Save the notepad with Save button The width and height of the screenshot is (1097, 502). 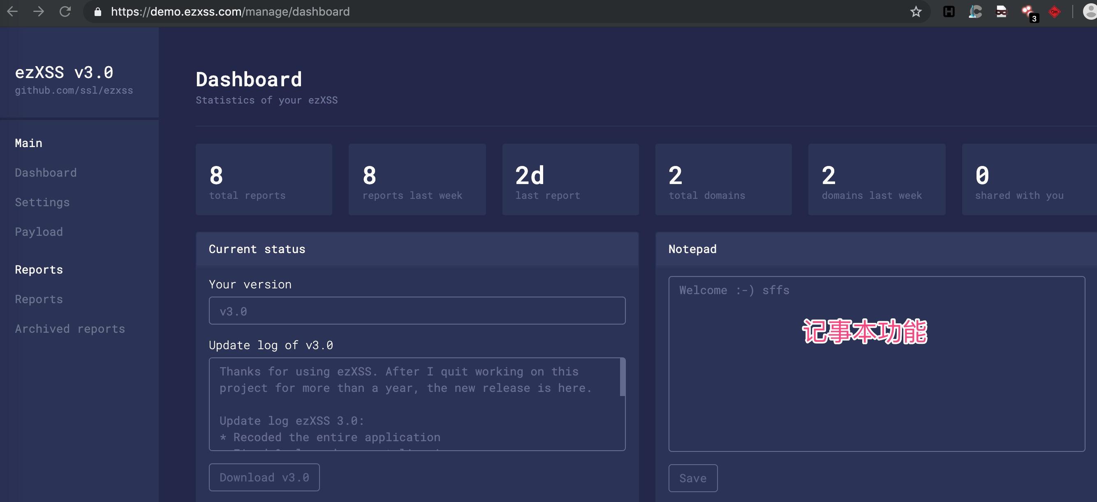693,478
